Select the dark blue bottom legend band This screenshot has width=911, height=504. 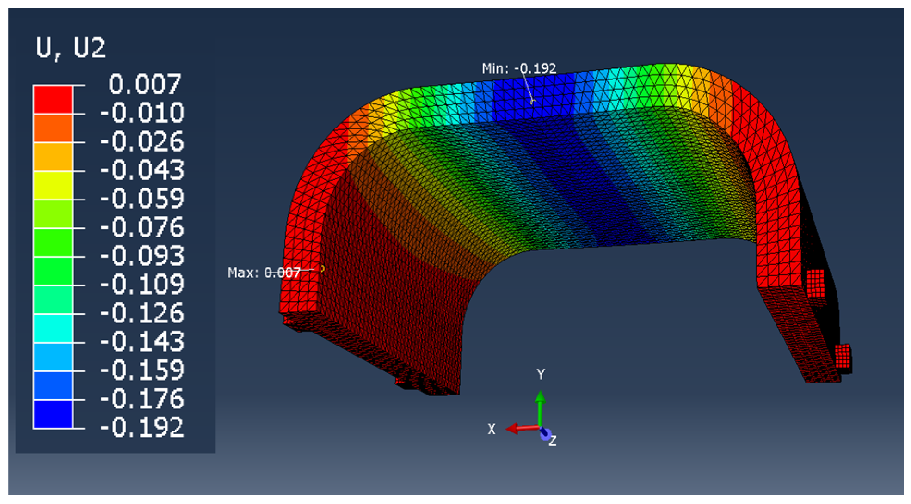click(x=53, y=414)
